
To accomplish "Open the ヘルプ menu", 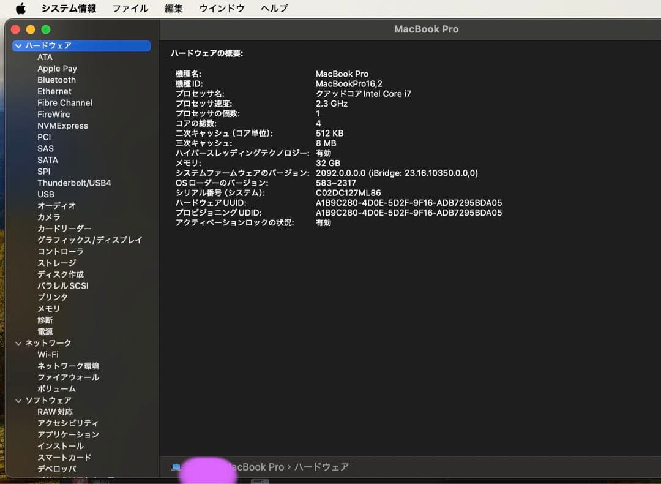I will [274, 9].
